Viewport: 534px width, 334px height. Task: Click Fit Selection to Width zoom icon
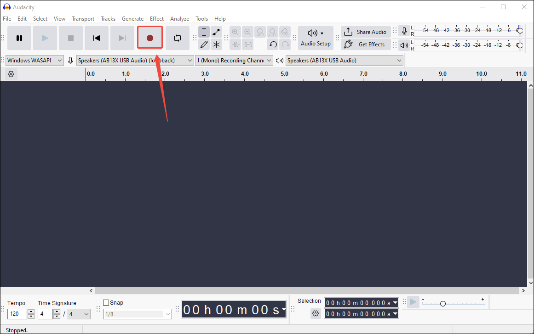point(260,32)
